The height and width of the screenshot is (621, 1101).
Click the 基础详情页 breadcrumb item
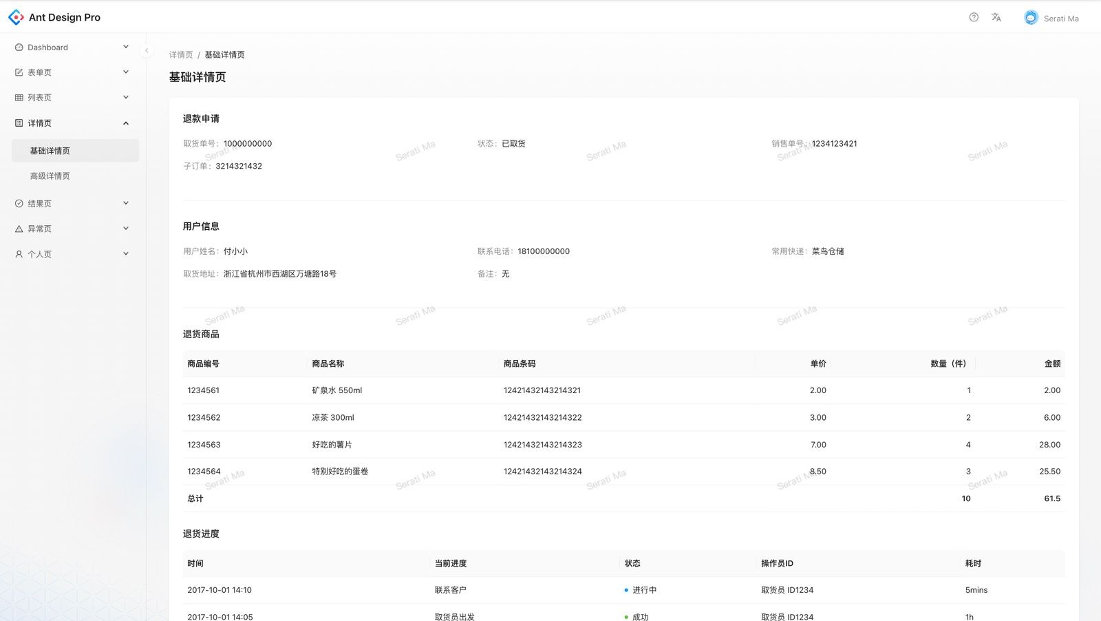coord(224,54)
